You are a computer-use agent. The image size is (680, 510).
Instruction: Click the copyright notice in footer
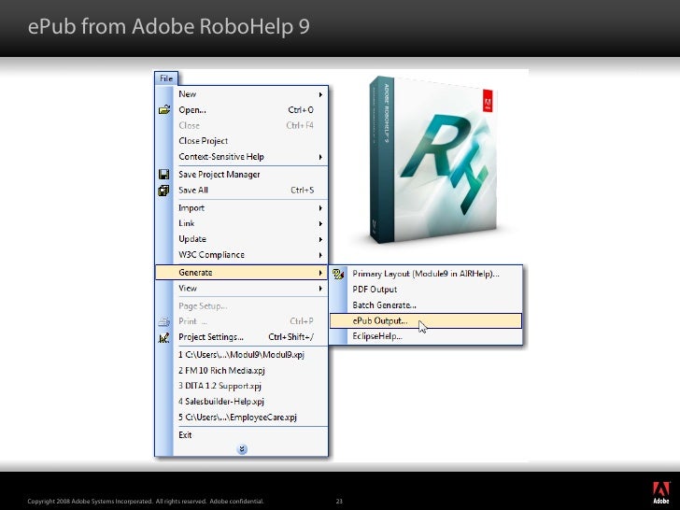[146, 502]
